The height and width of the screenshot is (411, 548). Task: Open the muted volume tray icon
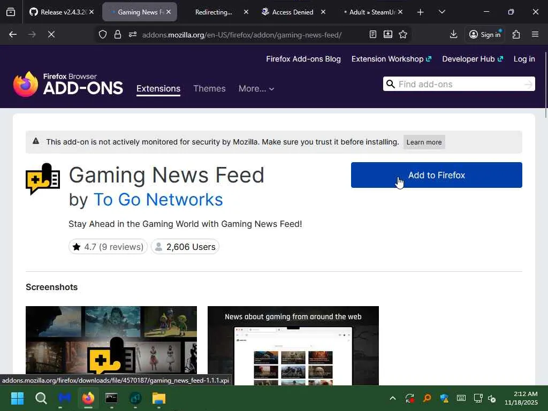click(x=492, y=398)
